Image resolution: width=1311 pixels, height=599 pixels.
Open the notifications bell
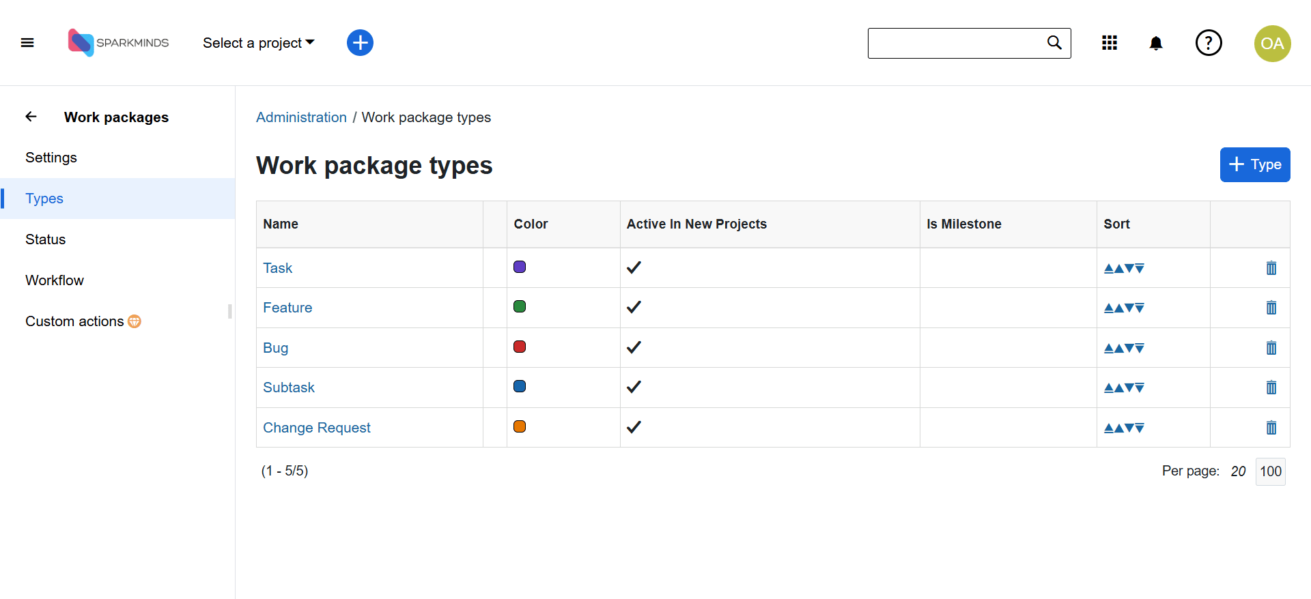1155,43
